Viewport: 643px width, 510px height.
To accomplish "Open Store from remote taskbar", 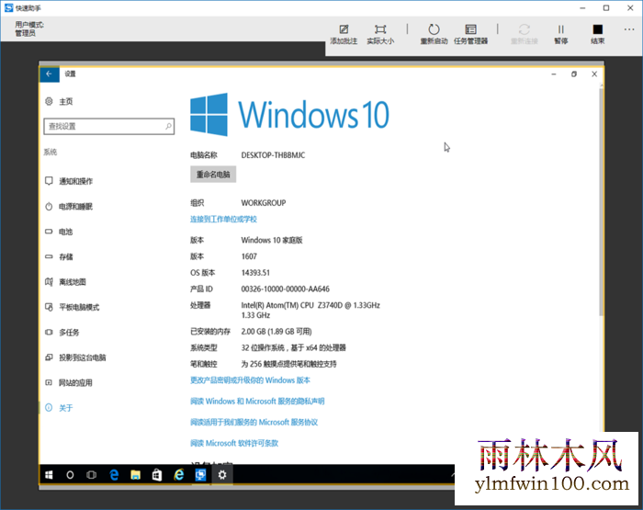I will [157, 475].
